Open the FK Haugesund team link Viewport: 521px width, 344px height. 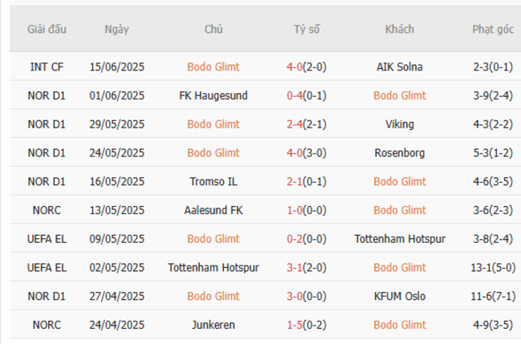(x=213, y=95)
